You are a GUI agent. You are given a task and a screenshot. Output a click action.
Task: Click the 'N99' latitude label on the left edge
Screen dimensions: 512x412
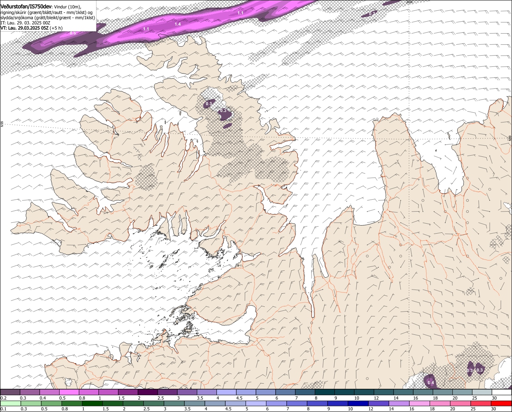[x=2, y=124]
